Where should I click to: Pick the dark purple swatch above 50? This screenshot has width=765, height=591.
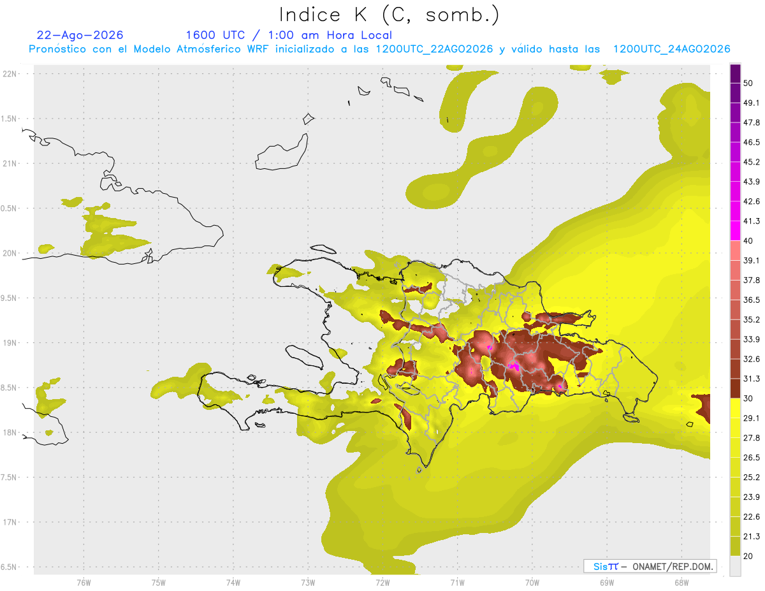point(735,73)
